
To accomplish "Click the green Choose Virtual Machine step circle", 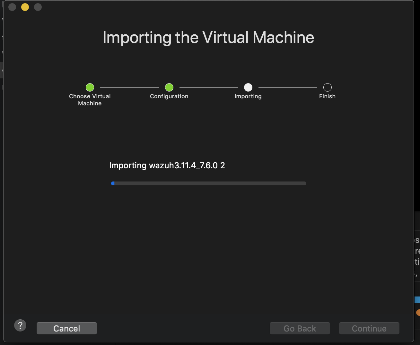I will pyautogui.click(x=90, y=87).
